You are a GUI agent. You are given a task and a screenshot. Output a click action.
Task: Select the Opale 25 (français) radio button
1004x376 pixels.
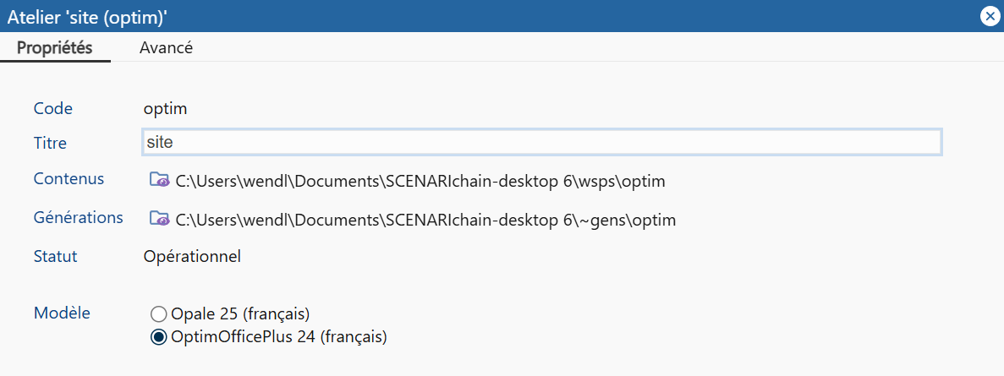point(158,314)
